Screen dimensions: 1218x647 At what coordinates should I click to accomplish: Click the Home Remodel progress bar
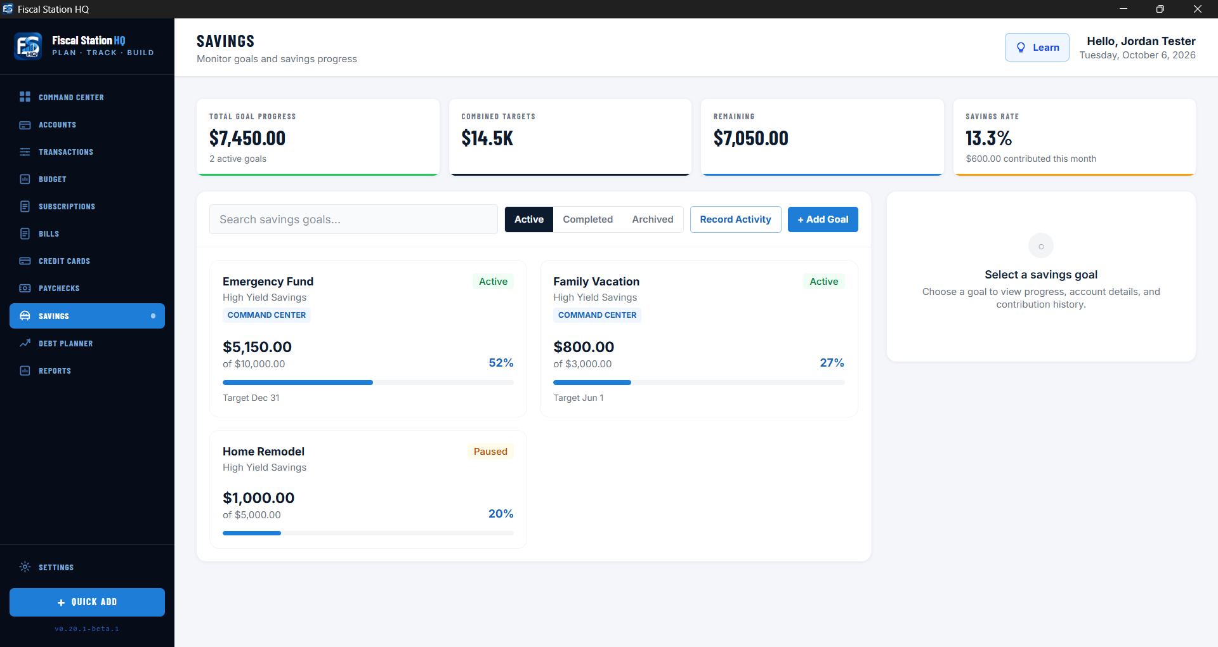[x=368, y=533]
